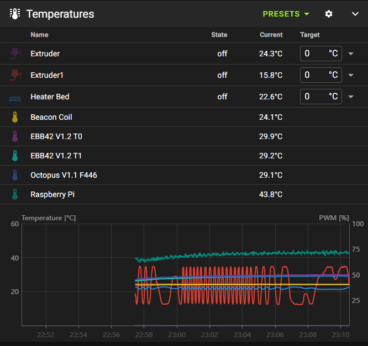Click the EBB42 V1.2 T1 thermometer icon
The image size is (368, 346).
tap(15, 156)
